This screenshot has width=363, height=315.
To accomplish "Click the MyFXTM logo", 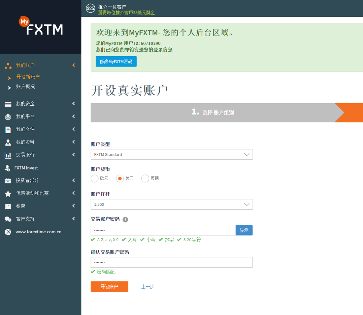I will (41, 26).
